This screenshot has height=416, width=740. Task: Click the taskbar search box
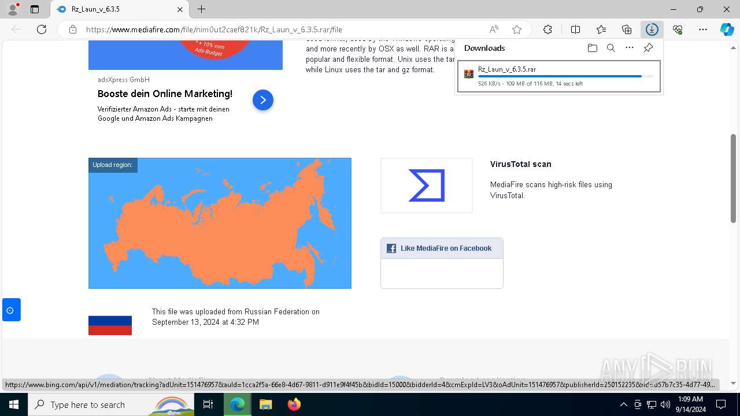[x=112, y=404]
